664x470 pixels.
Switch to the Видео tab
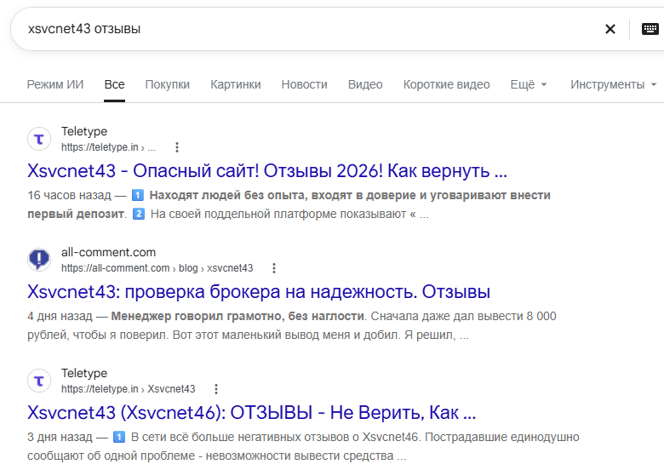[x=365, y=84]
